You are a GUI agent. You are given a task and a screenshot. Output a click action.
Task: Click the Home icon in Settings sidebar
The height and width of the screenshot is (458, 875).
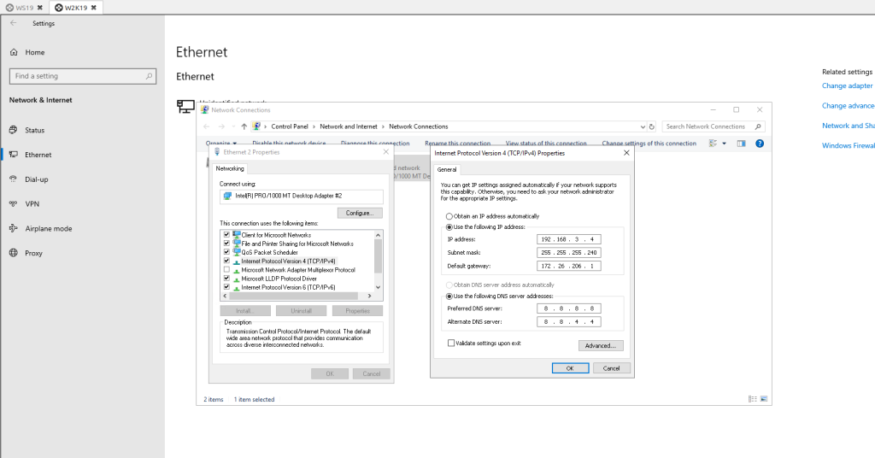(14, 52)
